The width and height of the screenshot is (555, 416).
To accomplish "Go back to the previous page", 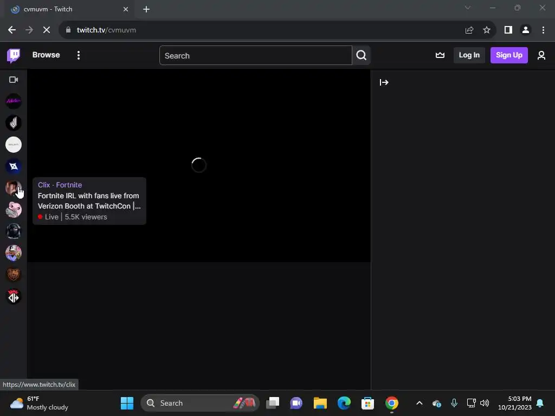I will click(x=12, y=30).
